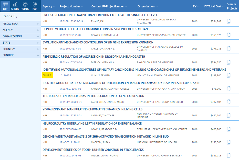Open Development Genetics of Tooth Number title
Viewport: 239px width, 160px height.
(93, 150)
